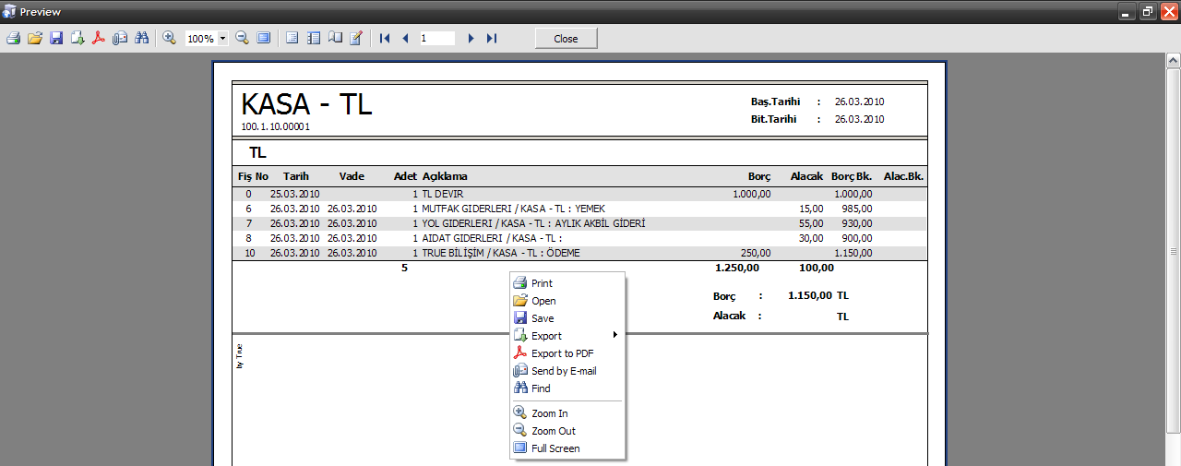
Task: Select Full Screen from context menu
Action: coord(555,448)
